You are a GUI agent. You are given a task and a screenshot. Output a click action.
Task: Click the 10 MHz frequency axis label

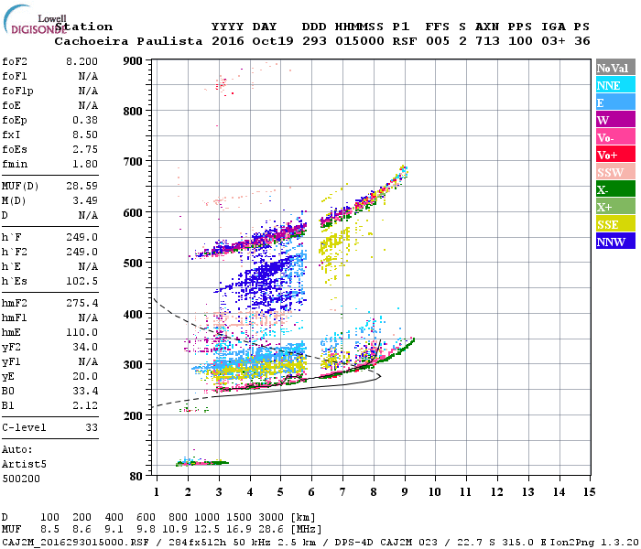[x=435, y=492]
